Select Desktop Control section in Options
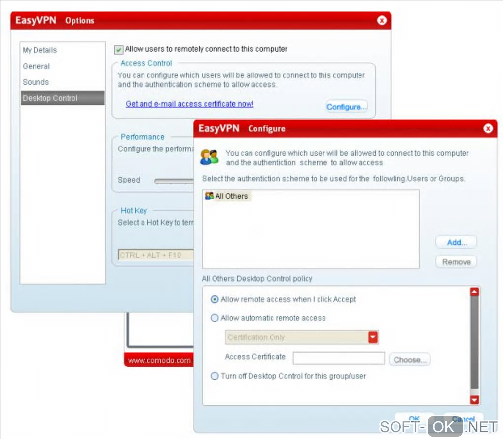The image size is (503, 439). 63,98
